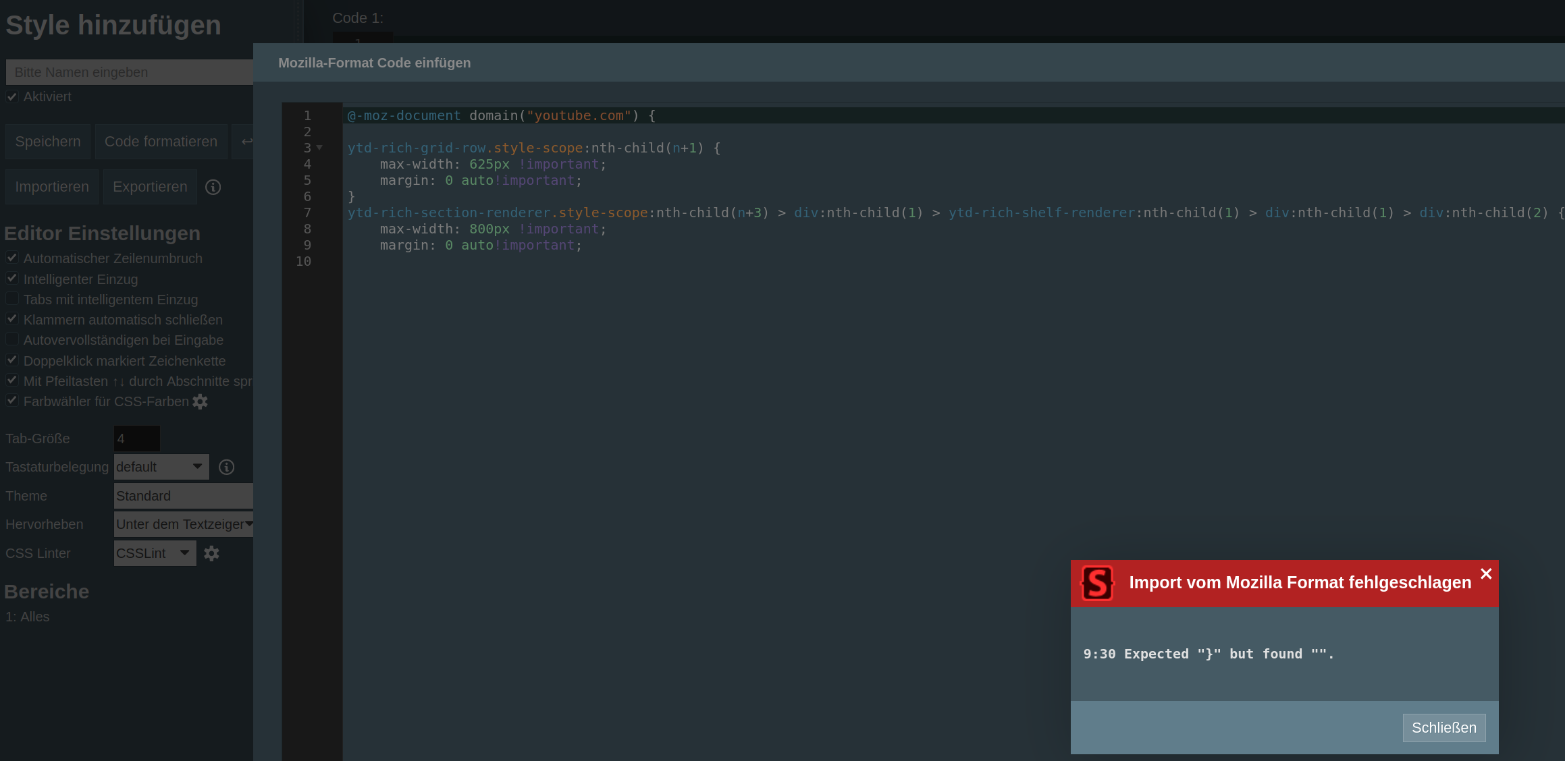Select the 1: Alles section entry

click(x=28, y=617)
